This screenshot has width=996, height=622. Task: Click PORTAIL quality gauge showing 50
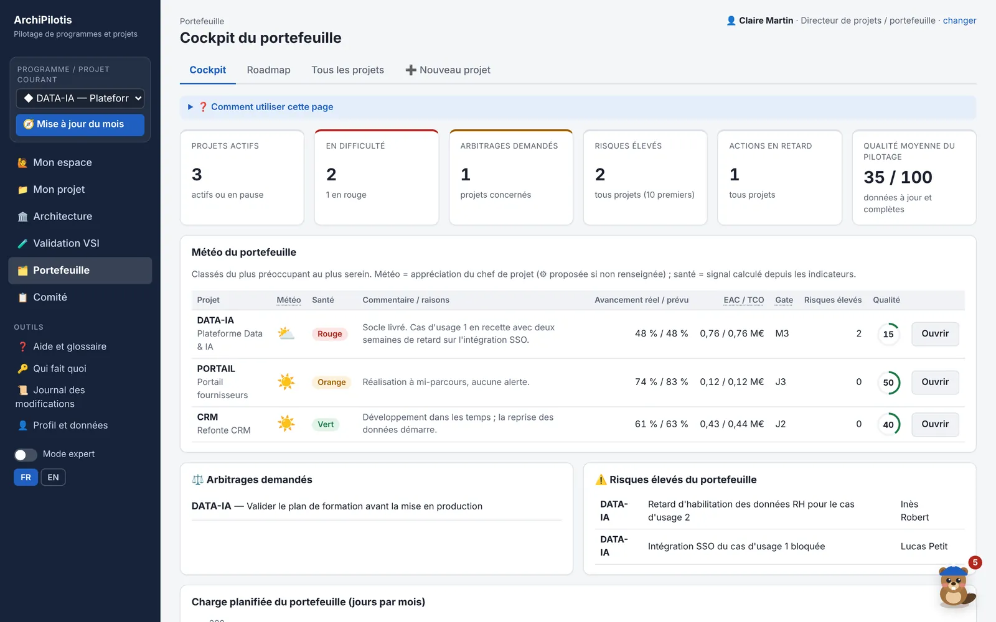[x=888, y=383]
